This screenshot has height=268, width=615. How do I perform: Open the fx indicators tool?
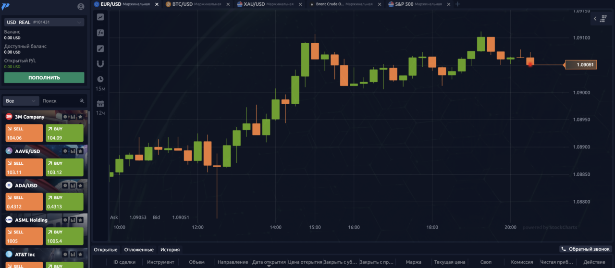[100, 33]
